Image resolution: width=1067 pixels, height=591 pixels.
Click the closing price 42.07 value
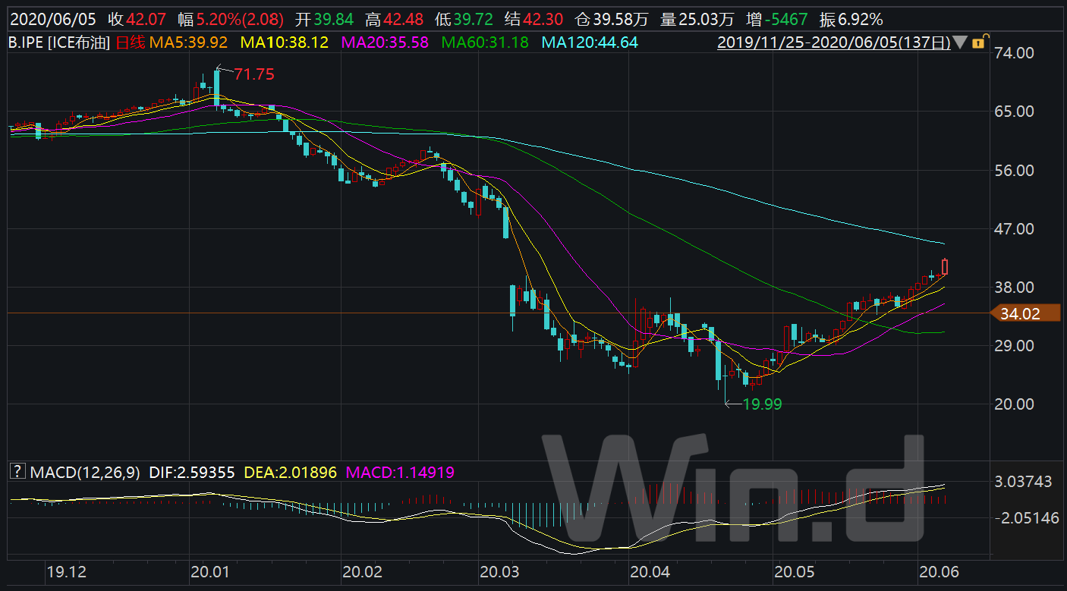(146, 20)
